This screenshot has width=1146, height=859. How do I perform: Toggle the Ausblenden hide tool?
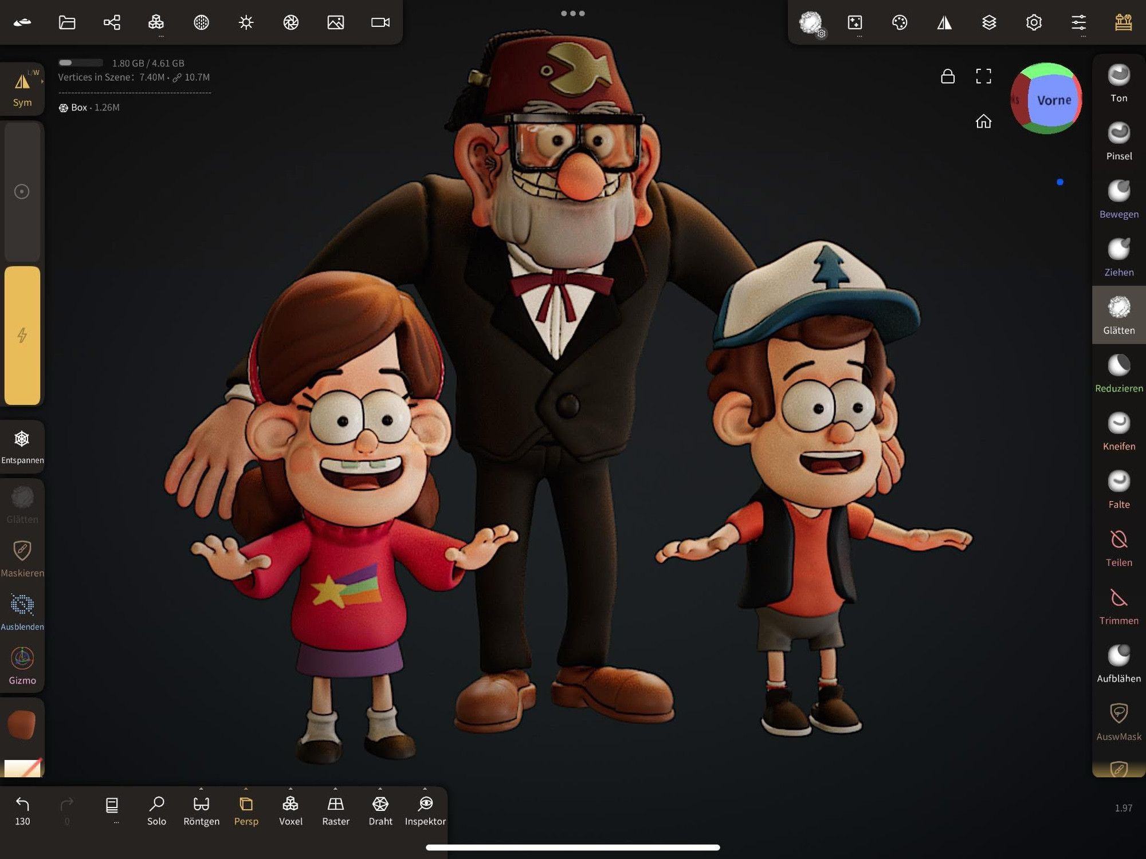coord(22,612)
